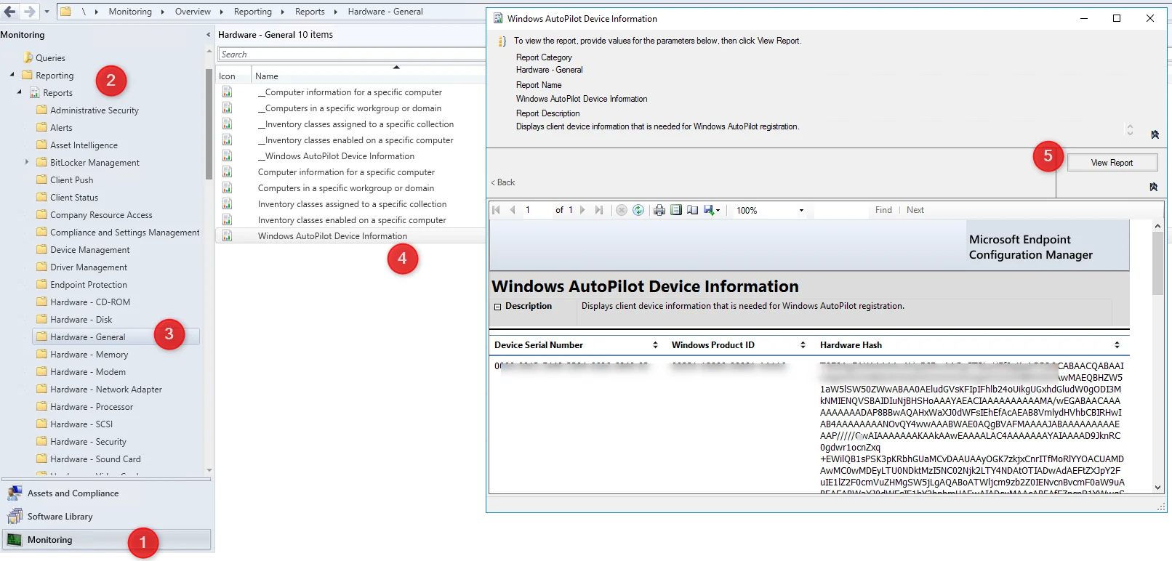
Task: Expand the BitLocker Management folder
Action: 27,162
